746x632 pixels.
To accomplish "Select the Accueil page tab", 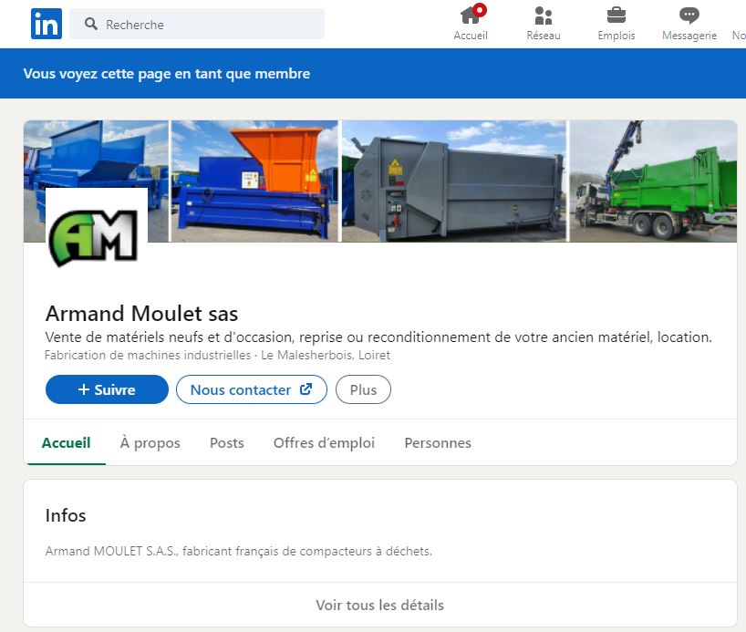I will point(67,442).
